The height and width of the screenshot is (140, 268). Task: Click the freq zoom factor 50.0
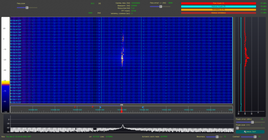click(x=93, y=3)
